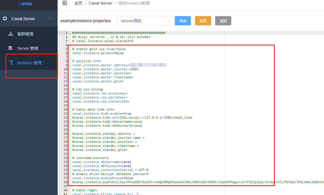Select Instance 管理 menu item
Viewport: 324px width, 195px height.
[29, 63]
